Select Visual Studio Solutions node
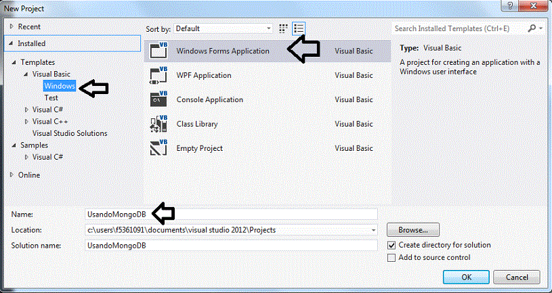This screenshot has width=552, height=293. [x=70, y=133]
